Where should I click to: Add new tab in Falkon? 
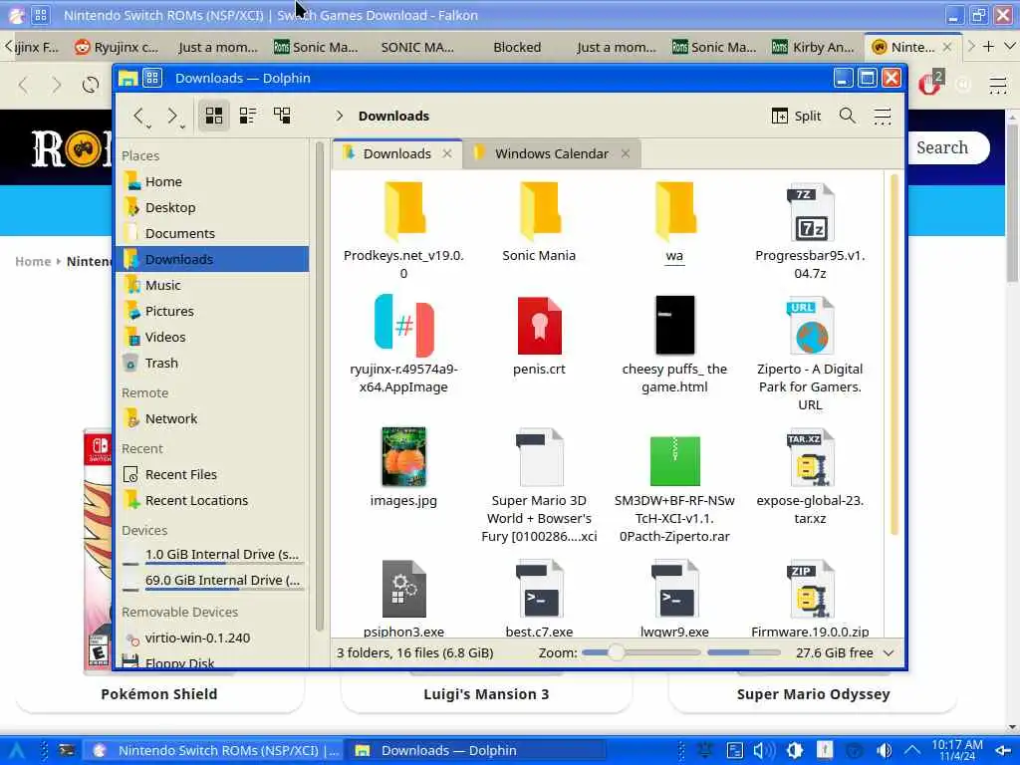click(988, 47)
